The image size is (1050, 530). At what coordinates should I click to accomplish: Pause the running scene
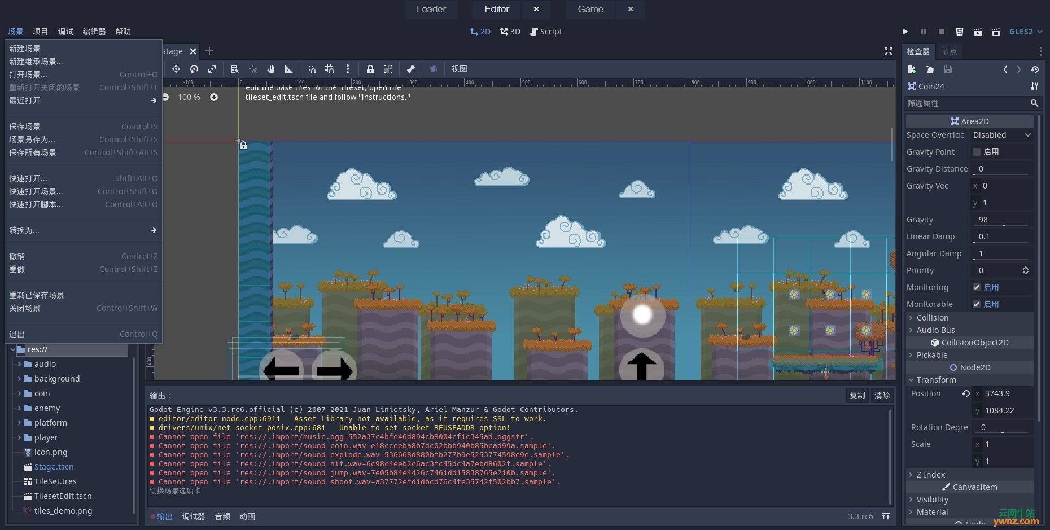point(924,32)
